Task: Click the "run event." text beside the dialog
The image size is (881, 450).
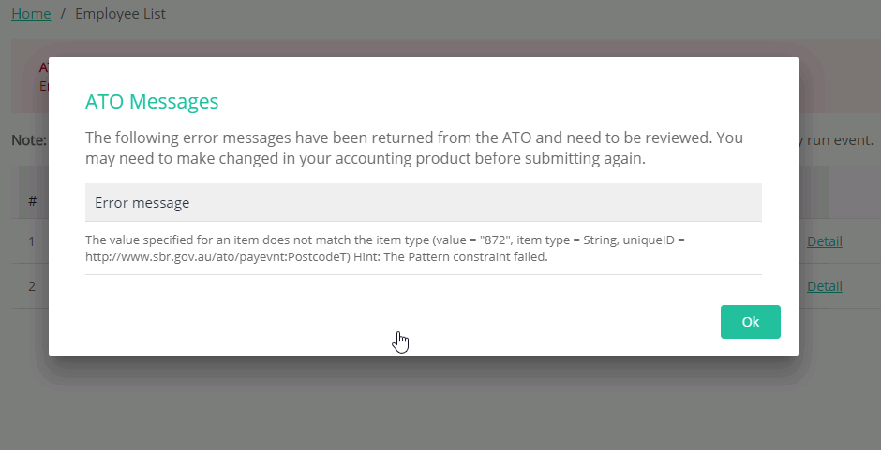Action: pyautogui.click(x=840, y=139)
